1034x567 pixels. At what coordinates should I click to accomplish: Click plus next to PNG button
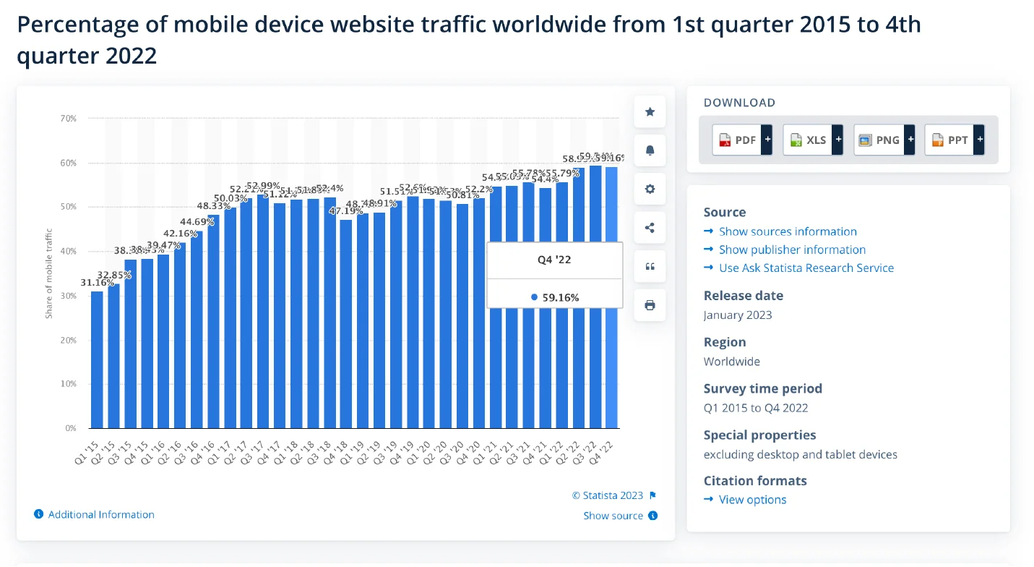pos(909,140)
